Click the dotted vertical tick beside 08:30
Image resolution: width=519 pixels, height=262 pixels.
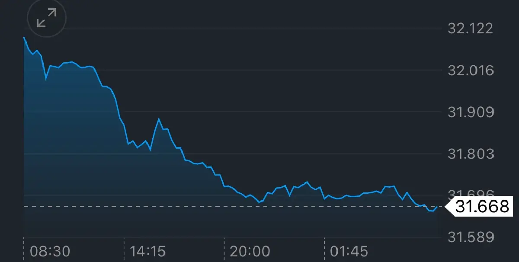[x=24, y=249]
